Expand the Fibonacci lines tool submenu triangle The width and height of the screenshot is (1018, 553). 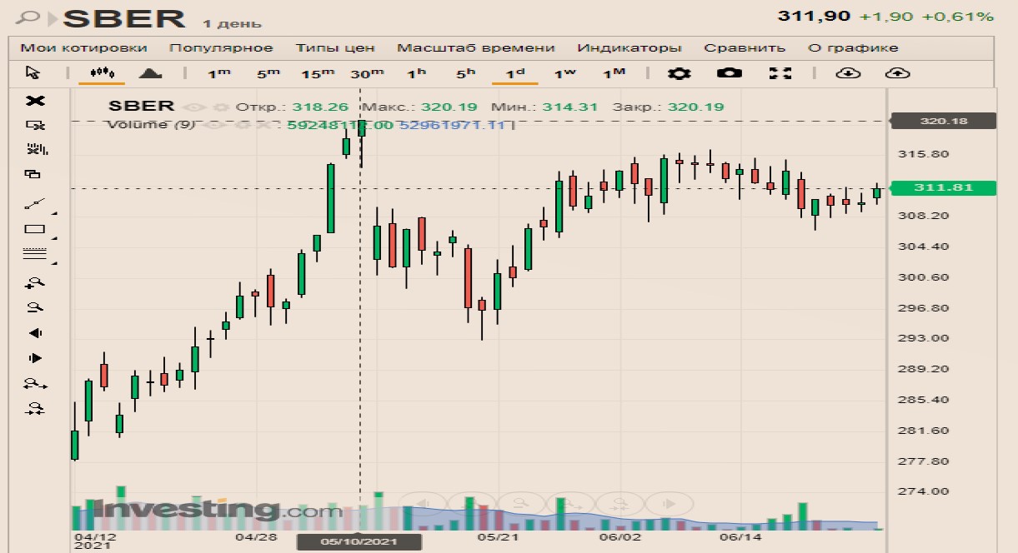tap(53, 264)
